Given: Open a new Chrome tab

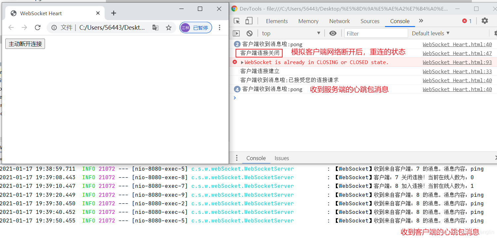Looking at the screenshot, I should coord(113,13).
